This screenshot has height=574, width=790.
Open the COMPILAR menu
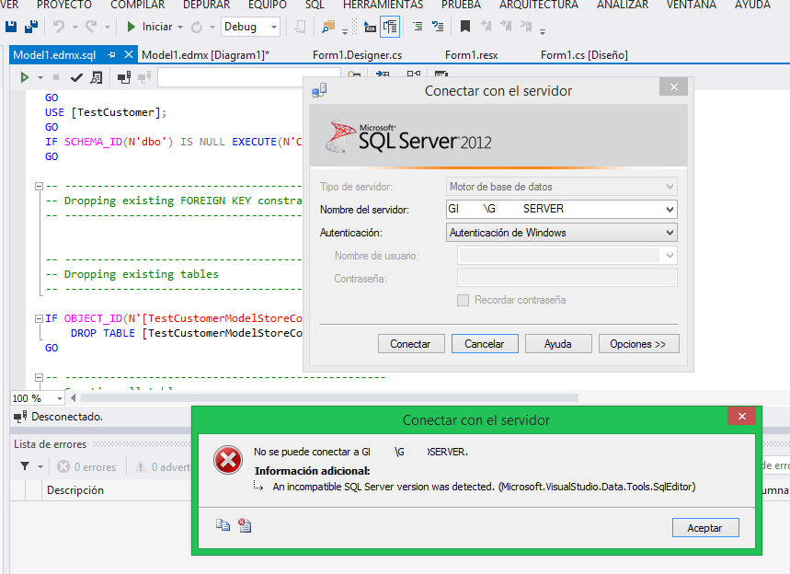coord(138,5)
